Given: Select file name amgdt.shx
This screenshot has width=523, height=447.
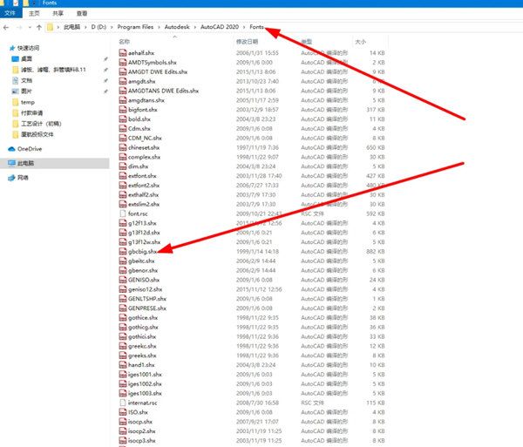Looking at the screenshot, I should pos(142,81).
